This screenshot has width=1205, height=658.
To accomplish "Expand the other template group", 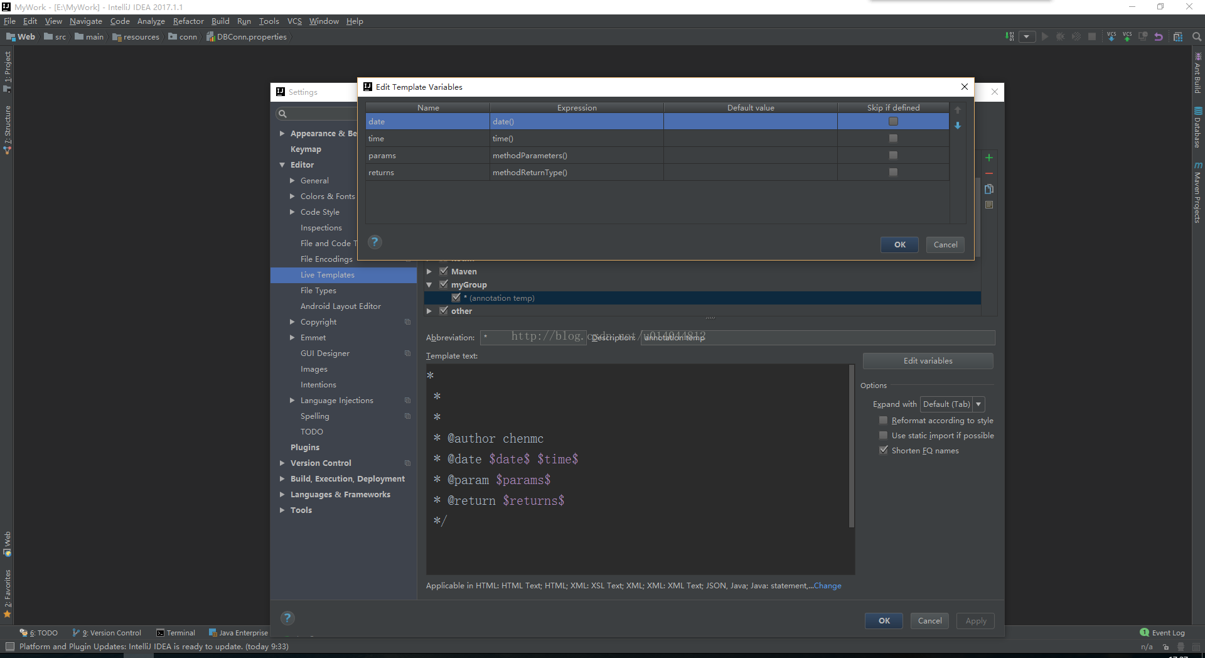I will click(x=429, y=311).
